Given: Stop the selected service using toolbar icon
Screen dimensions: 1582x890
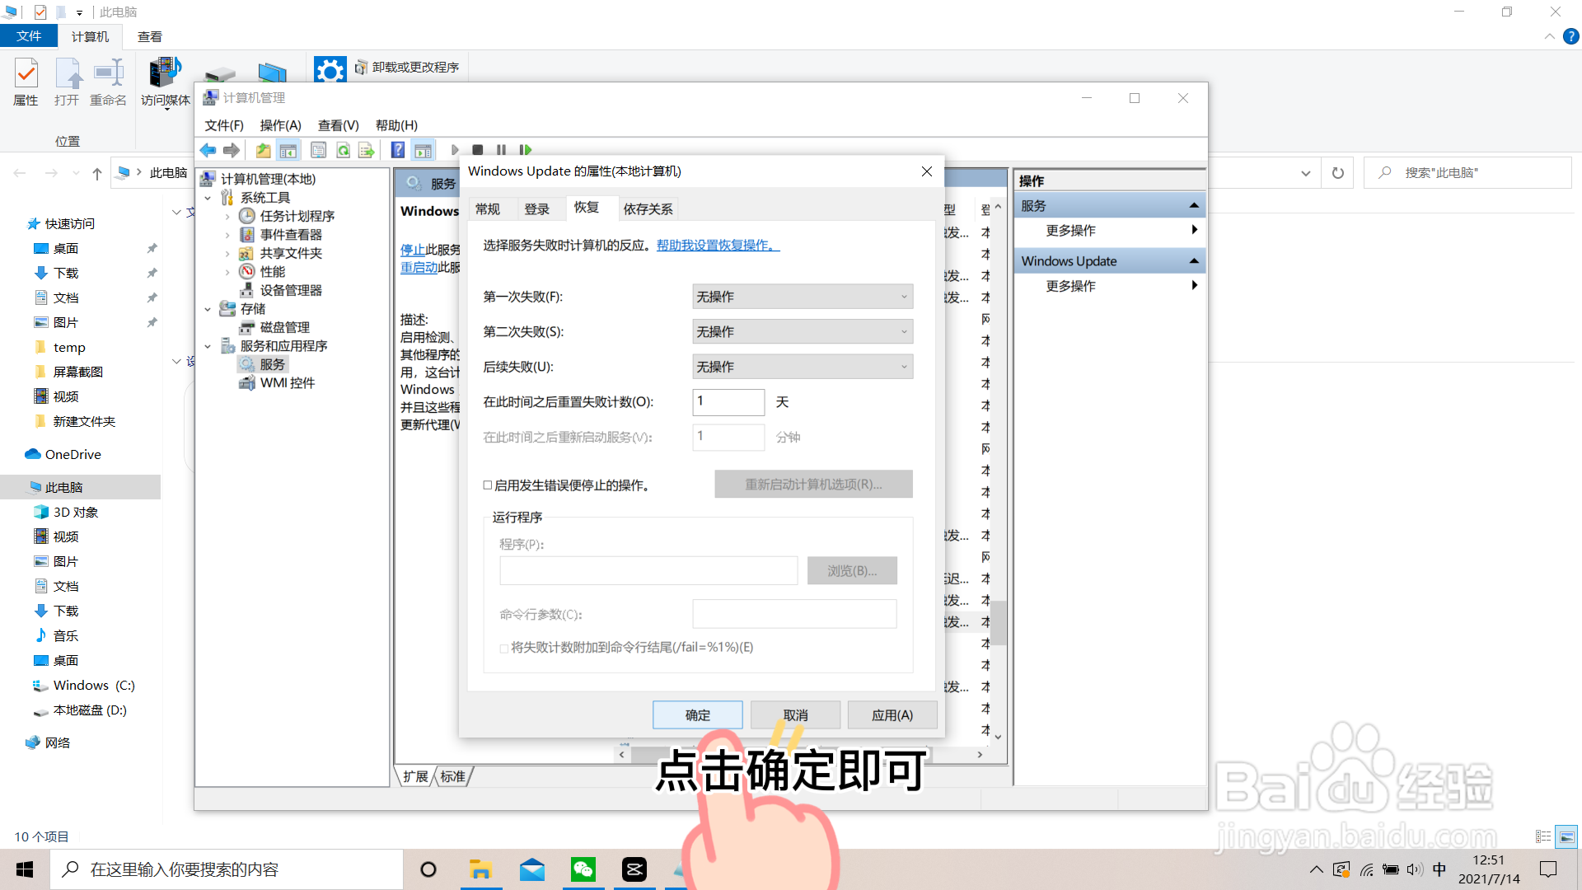Looking at the screenshot, I should click(479, 150).
